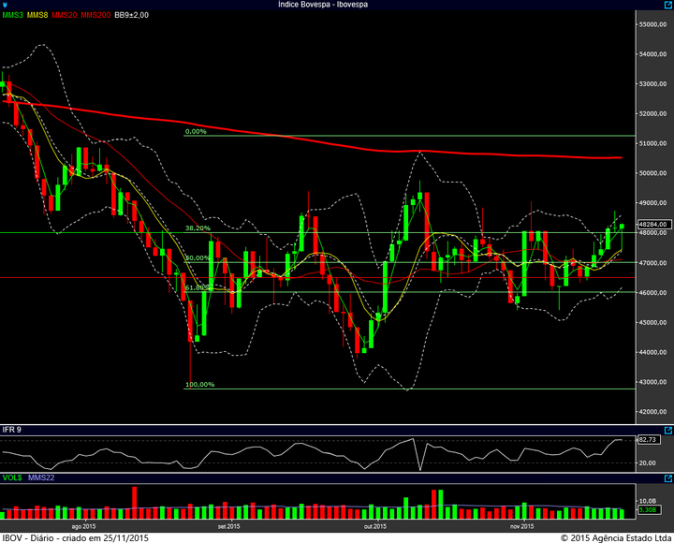Click the 47000,00 price axis label

[653, 263]
